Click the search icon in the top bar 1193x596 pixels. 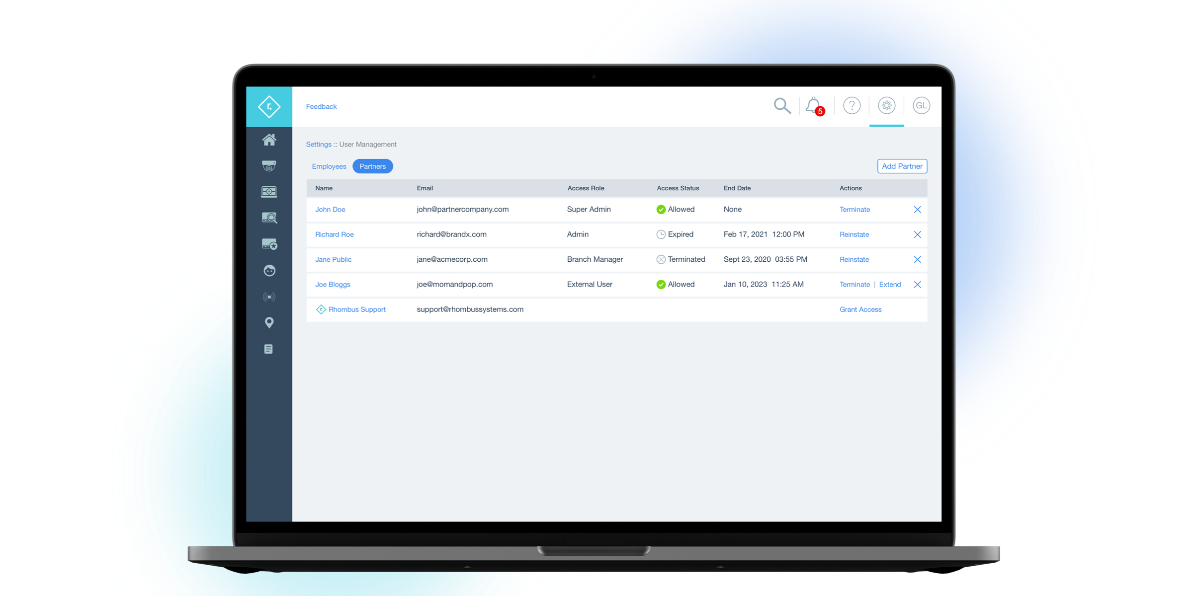pyautogui.click(x=784, y=106)
